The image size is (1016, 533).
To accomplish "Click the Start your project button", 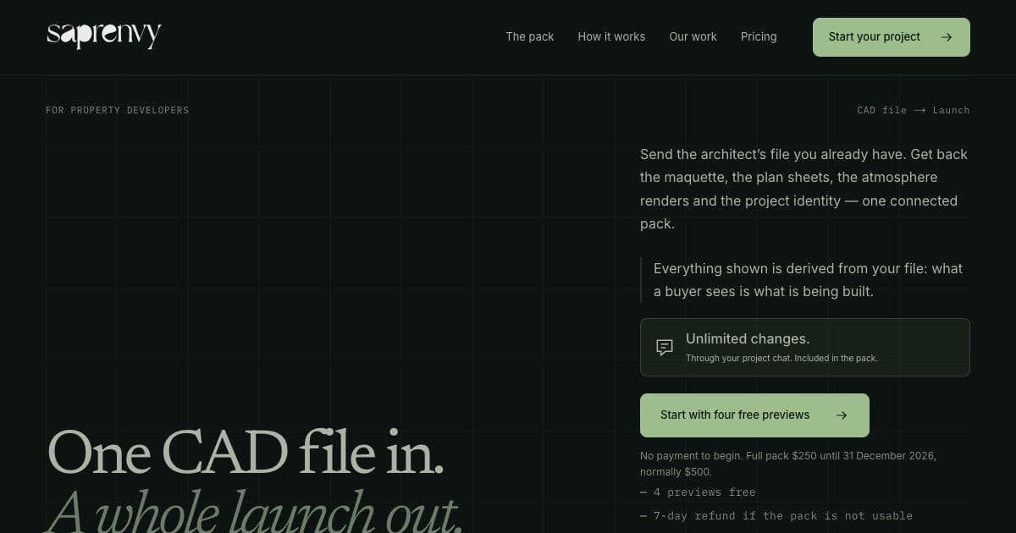I will 892,37.
